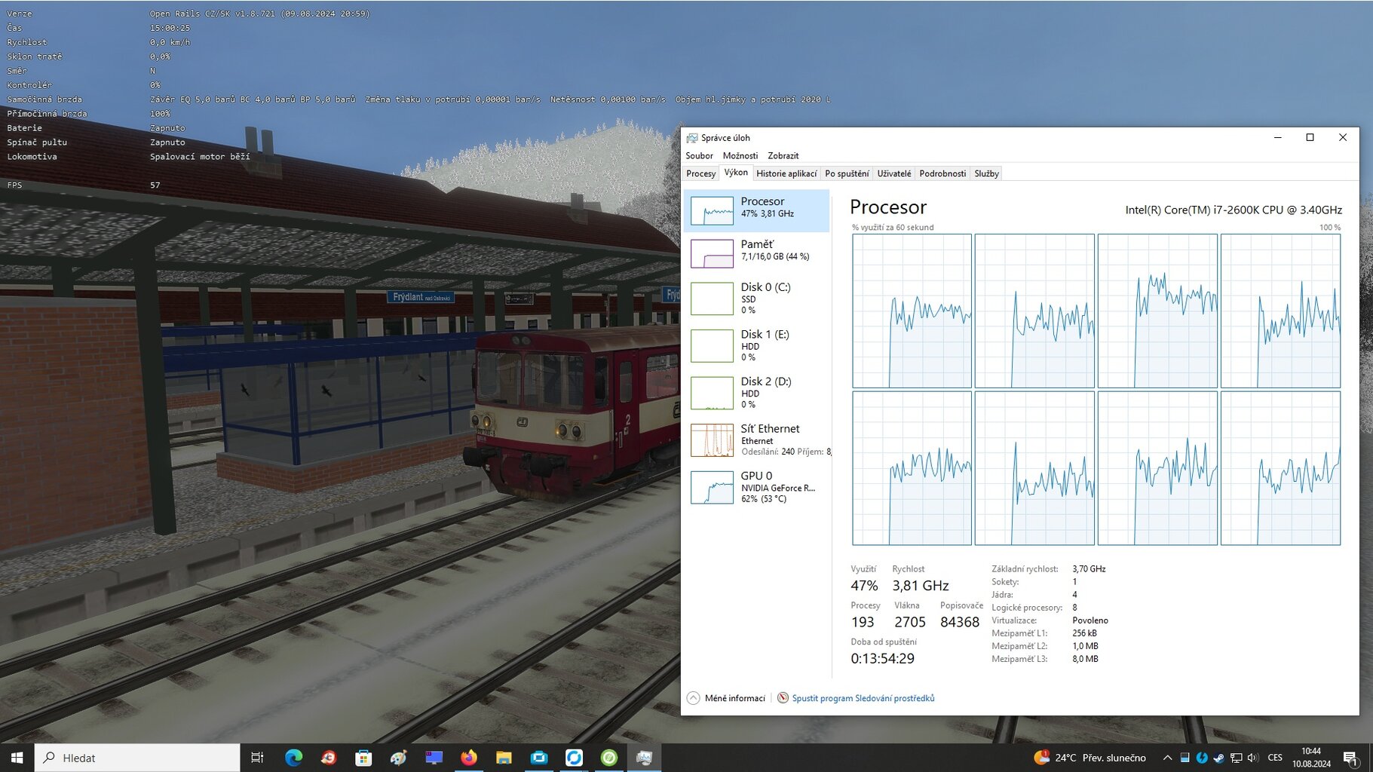Switch to the Procesy tab

click(700, 173)
